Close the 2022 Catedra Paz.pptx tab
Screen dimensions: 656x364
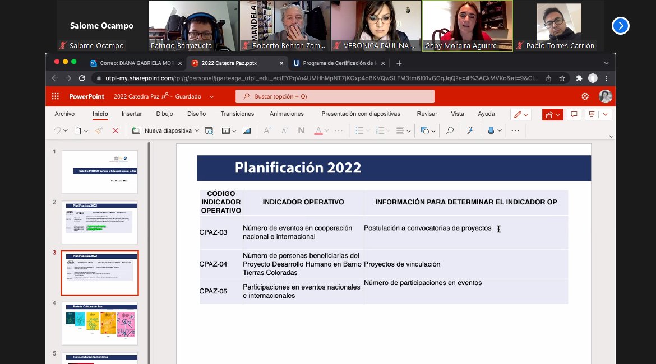tap(281, 63)
